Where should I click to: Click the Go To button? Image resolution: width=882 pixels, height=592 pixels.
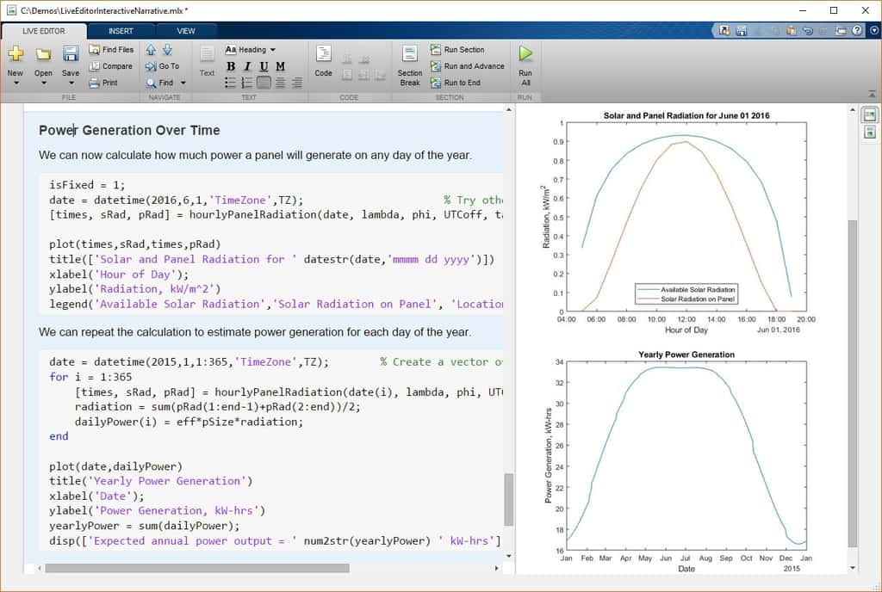coord(164,65)
